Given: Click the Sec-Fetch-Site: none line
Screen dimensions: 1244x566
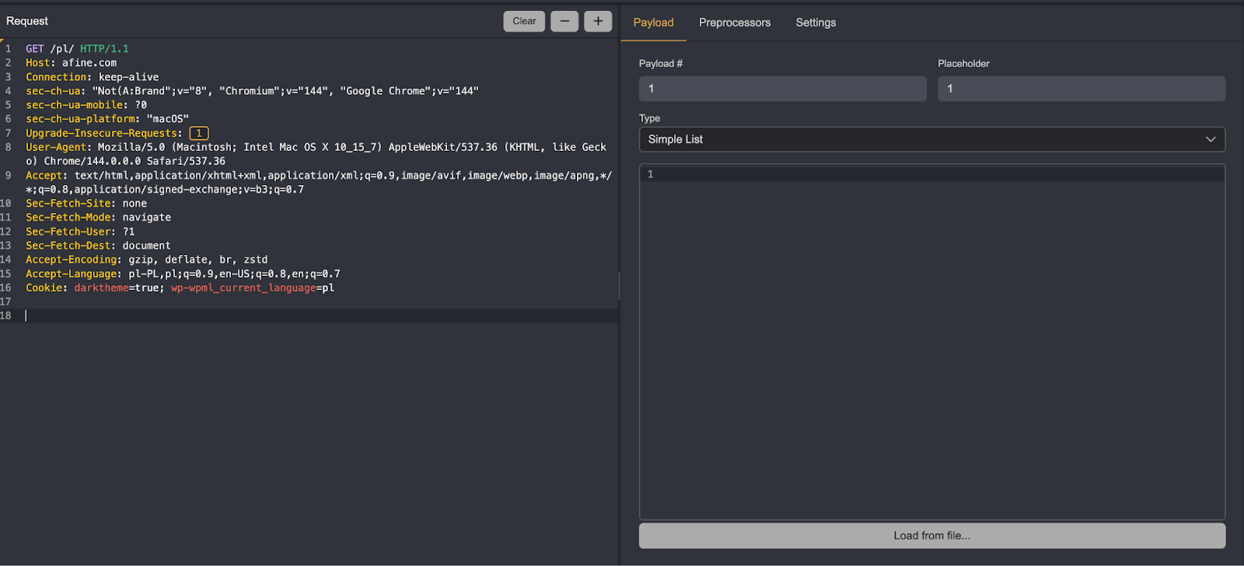Looking at the screenshot, I should tap(86, 204).
